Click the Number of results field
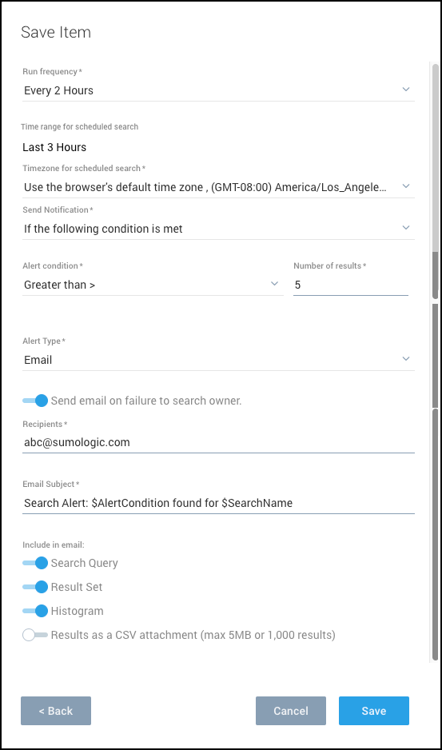Viewport: 442px width, 750px height. tap(351, 285)
